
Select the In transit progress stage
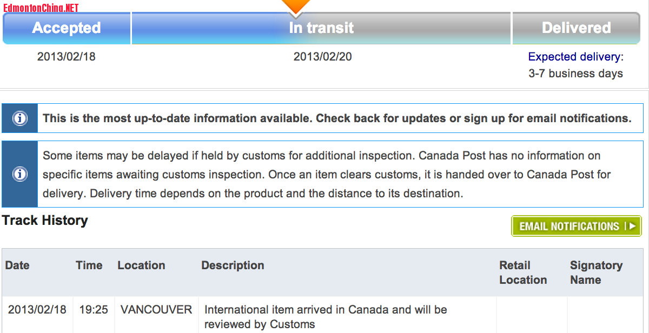[321, 28]
